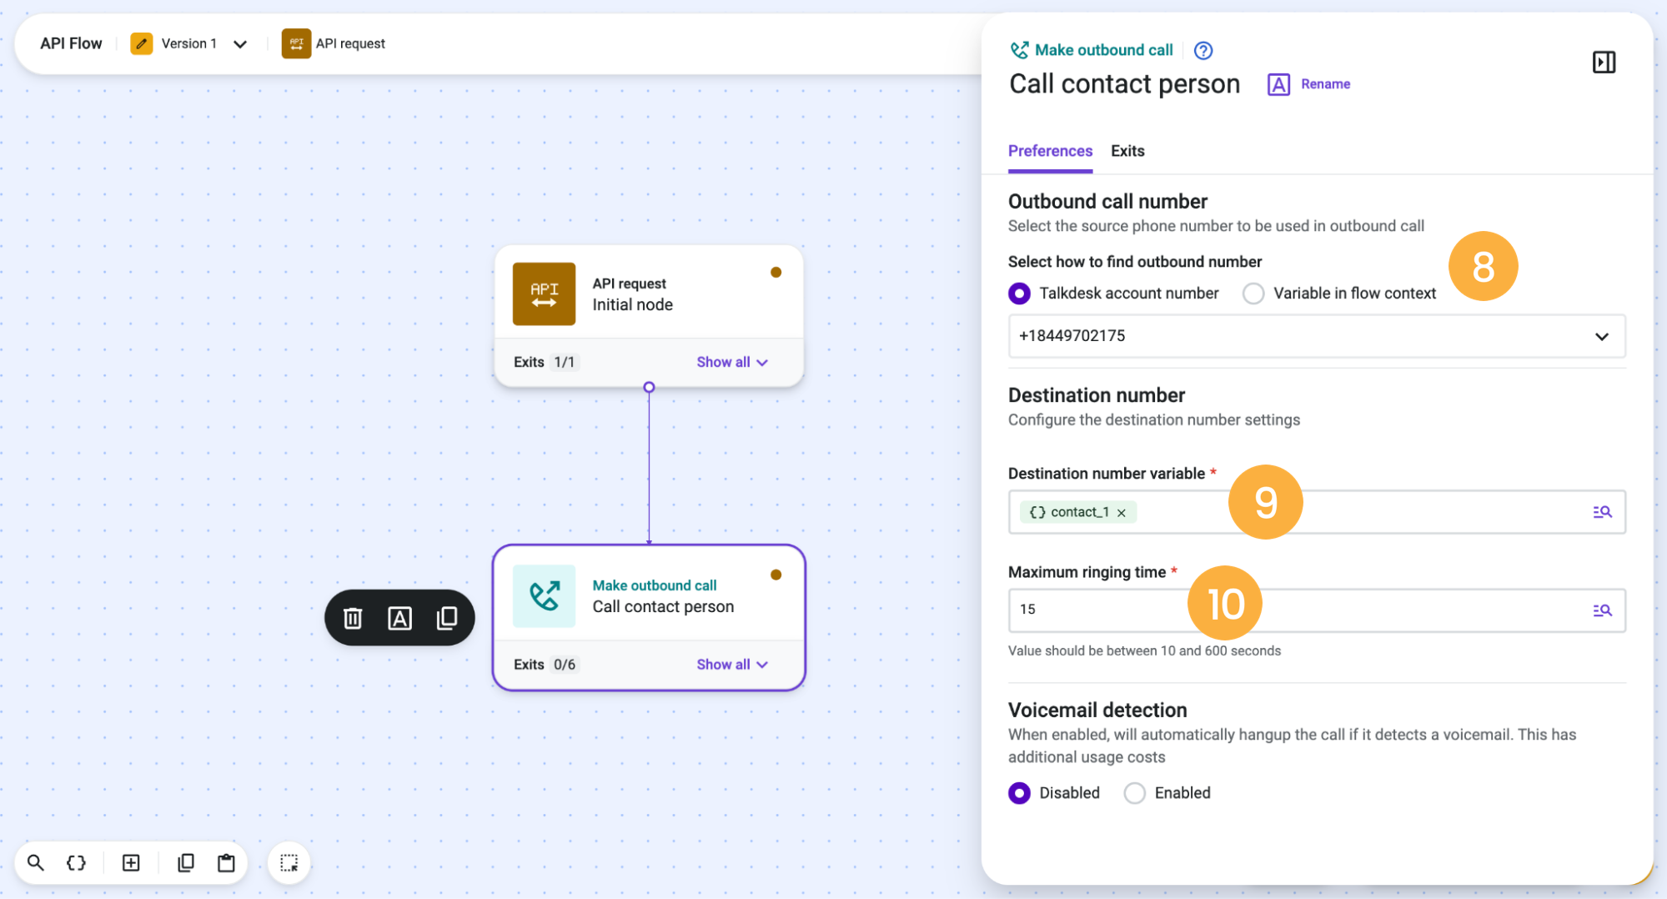Viewport: 1667px width, 899px height.
Task: Select Enabled voicemail detection
Action: click(x=1134, y=793)
